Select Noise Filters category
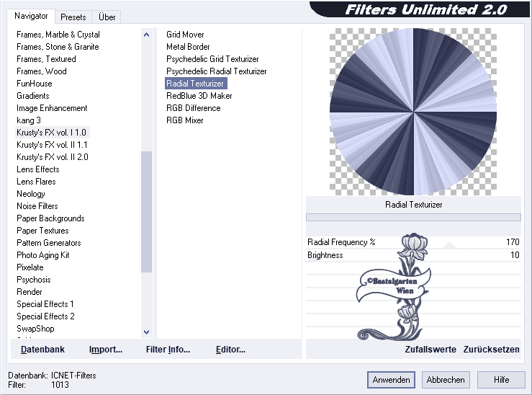Viewport: 532px width, 395px height. [x=37, y=206]
